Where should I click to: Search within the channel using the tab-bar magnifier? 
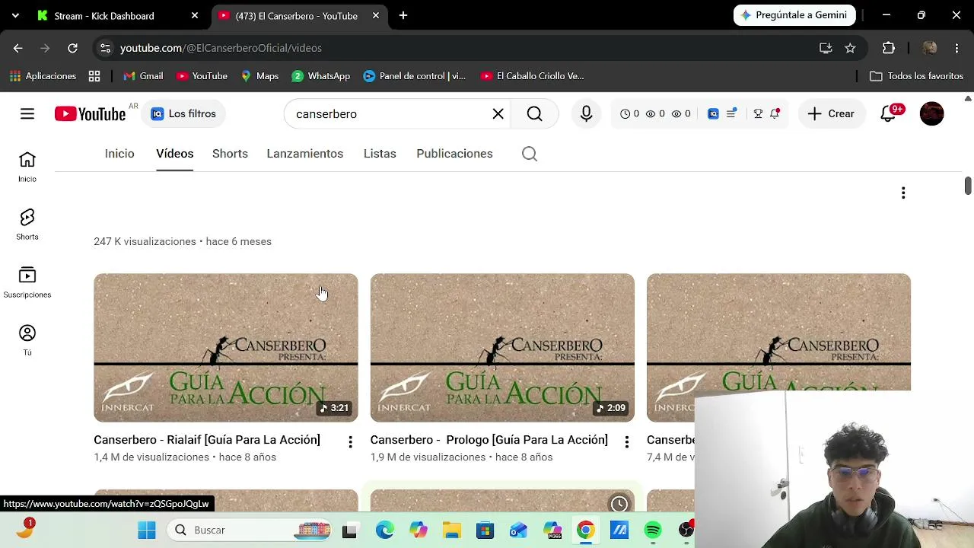click(530, 154)
